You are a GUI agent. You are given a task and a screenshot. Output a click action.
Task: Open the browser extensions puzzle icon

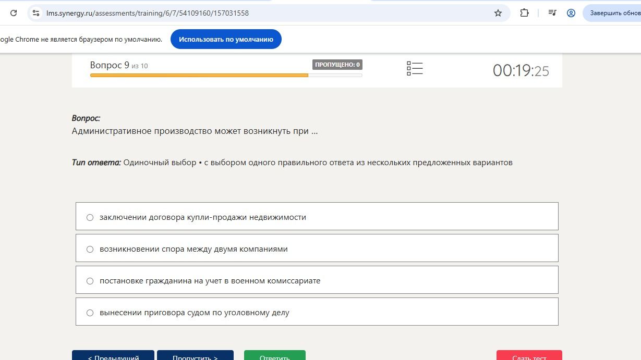[x=525, y=13]
